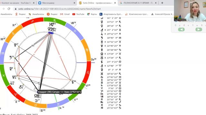The width and height of the screenshot is (206, 115).
Task: Open the Карты bookmark
Action: pos(92,14)
